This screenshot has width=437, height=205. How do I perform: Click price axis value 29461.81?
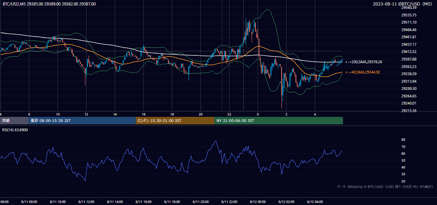tap(409, 37)
